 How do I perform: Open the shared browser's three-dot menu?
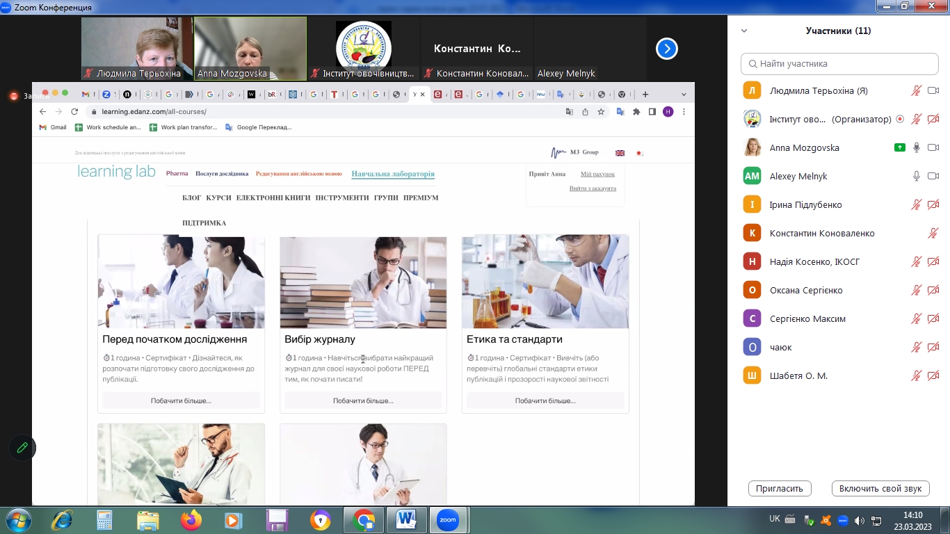(684, 111)
